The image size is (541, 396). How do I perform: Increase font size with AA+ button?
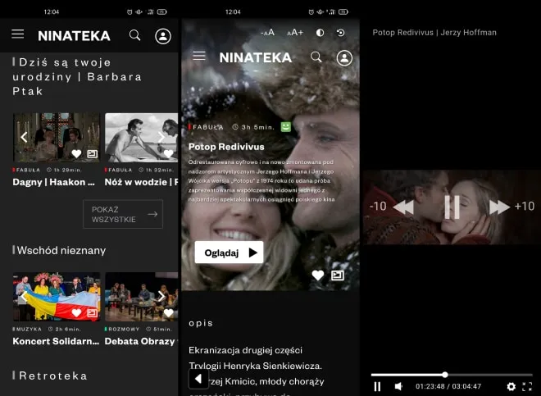point(295,32)
